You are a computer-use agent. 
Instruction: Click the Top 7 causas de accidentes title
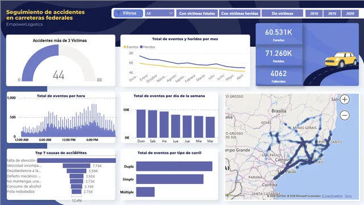point(61,153)
